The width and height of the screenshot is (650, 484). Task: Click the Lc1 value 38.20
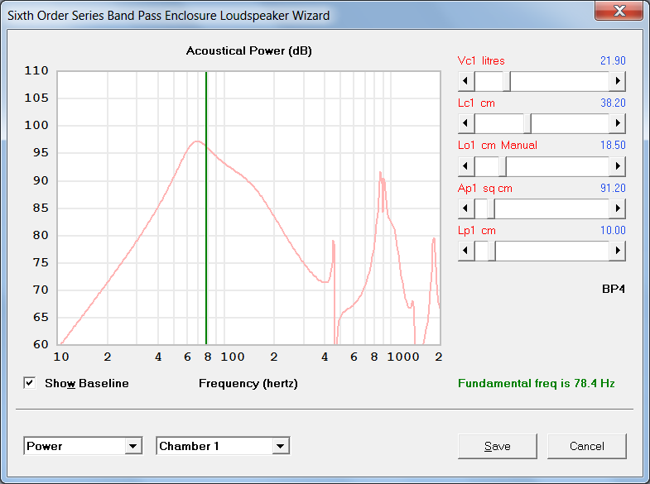(x=613, y=103)
